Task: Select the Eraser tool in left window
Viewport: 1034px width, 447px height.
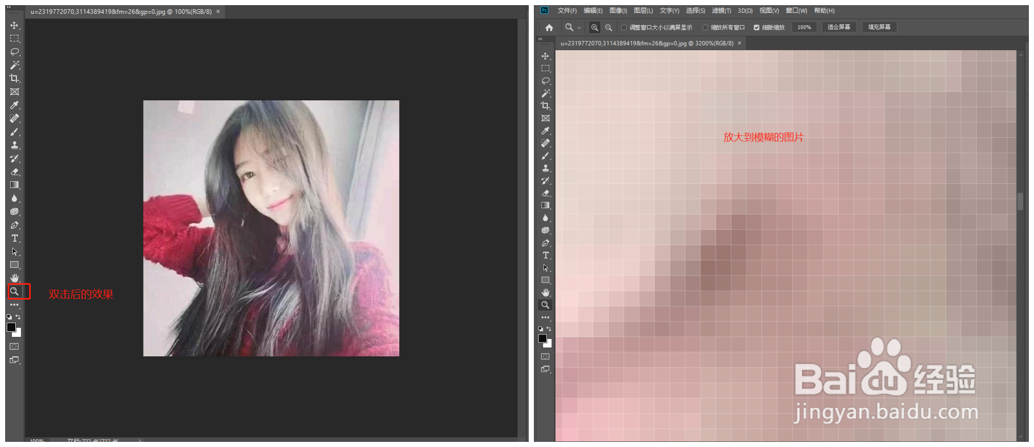Action: point(14,172)
